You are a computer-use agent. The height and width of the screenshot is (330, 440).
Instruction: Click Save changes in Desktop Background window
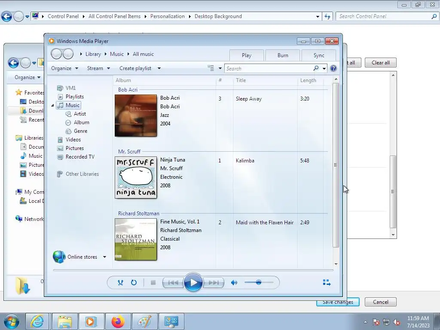pos(338,302)
